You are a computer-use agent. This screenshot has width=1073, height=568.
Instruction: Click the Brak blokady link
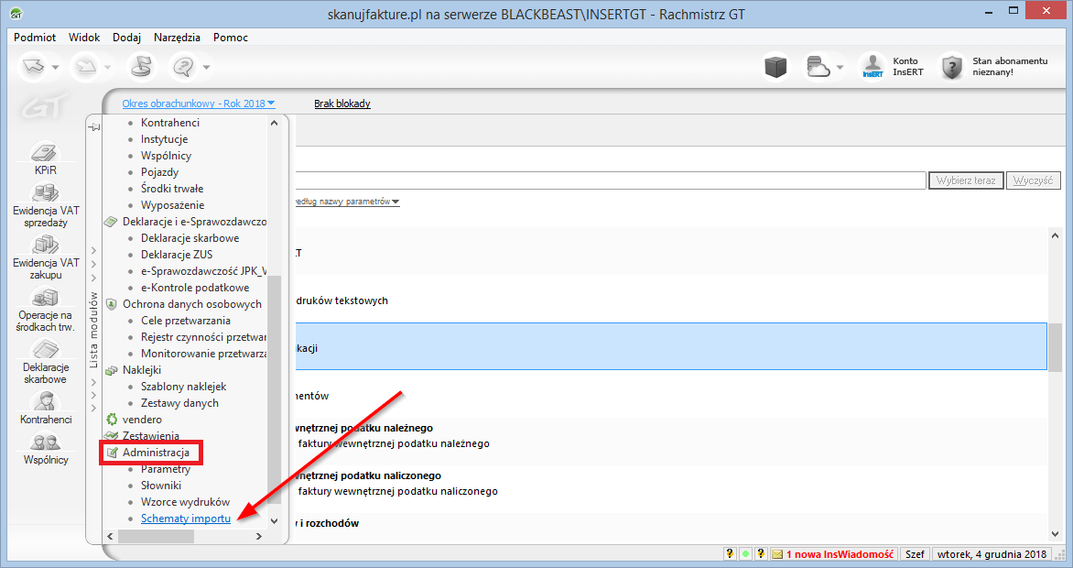coord(341,103)
